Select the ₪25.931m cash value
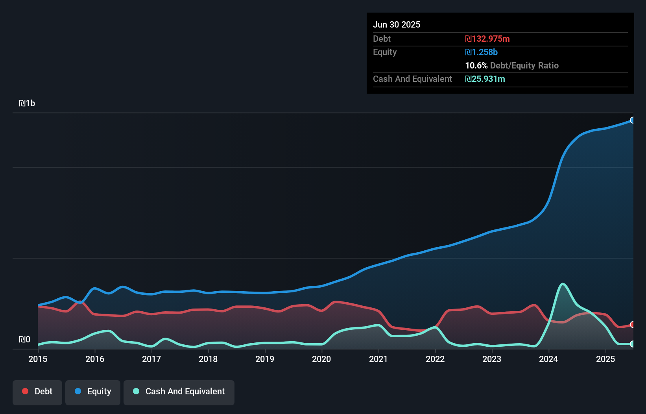This screenshot has width=646, height=414. click(485, 79)
